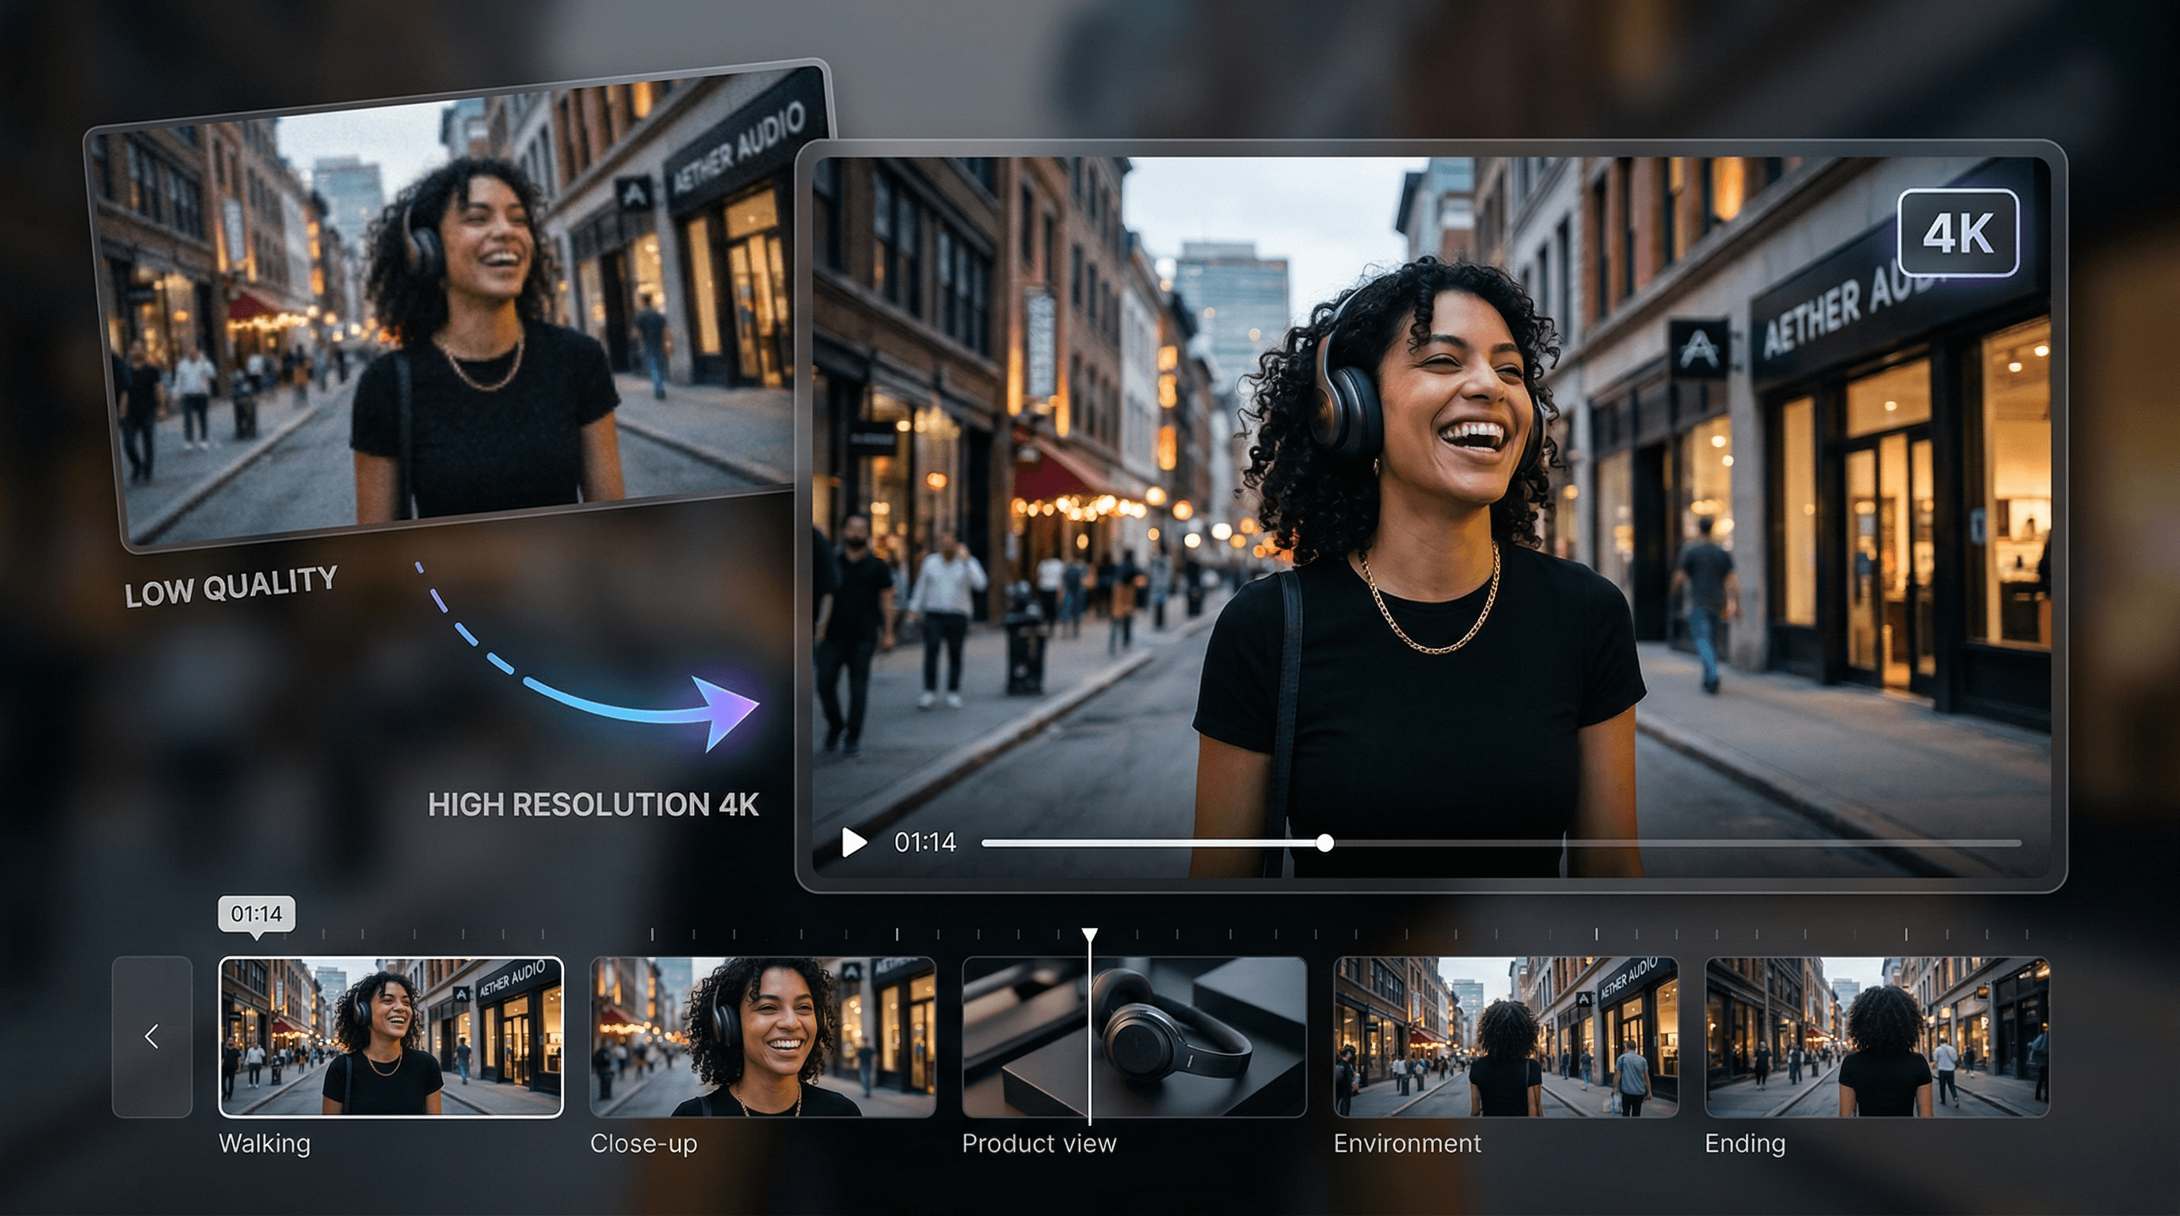
Task: Click the video progress slider handle
Action: 1325,843
